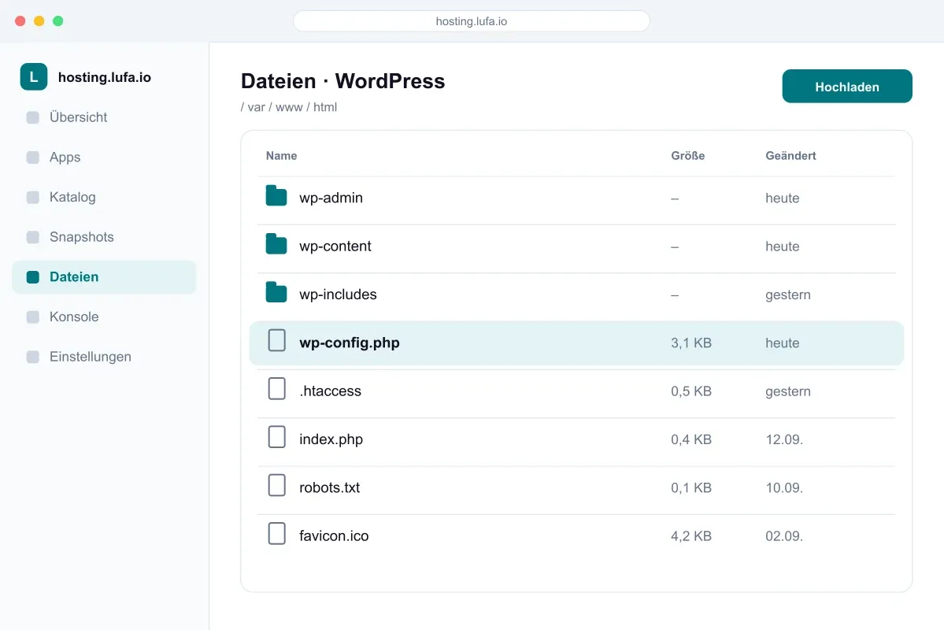The height and width of the screenshot is (630, 944).
Task: Click the favicon.ico file icon
Action: click(277, 533)
